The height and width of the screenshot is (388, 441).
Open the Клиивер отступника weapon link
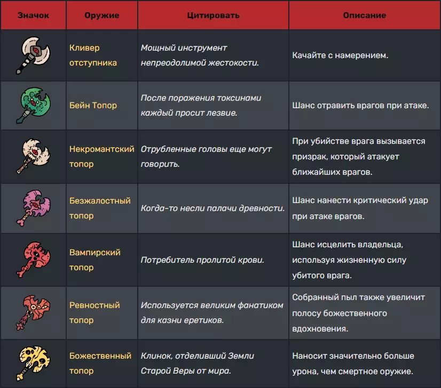point(93,55)
